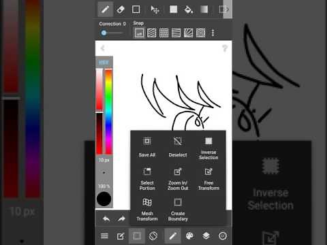327x245 pixels.
Task: Toggle the selection menu icon in bottom bar
Action: [137, 236]
